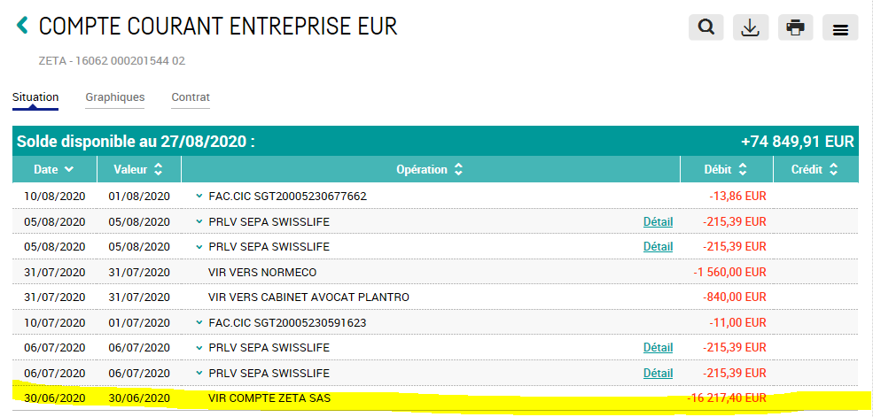This screenshot has height=417, width=873.
Task: Expand first 05/08/2020 PRLV SEPA SWISSLIFE row
Action: pos(199,221)
